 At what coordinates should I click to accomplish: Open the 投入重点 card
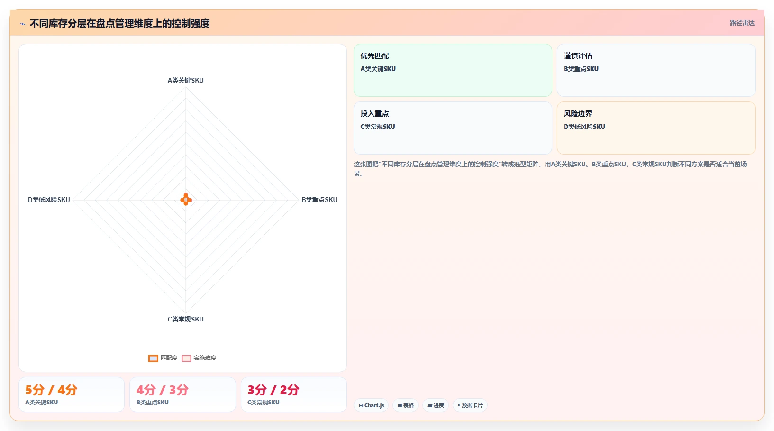[x=453, y=128]
